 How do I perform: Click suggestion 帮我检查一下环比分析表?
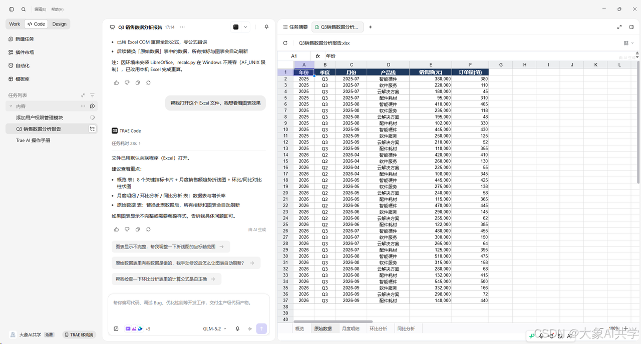click(166, 279)
